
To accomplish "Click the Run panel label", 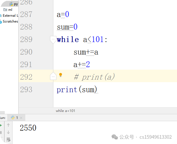I will click(x=3, y=118).
